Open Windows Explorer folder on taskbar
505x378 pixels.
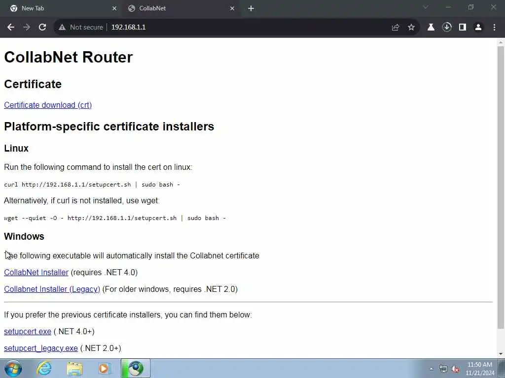point(75,368)
